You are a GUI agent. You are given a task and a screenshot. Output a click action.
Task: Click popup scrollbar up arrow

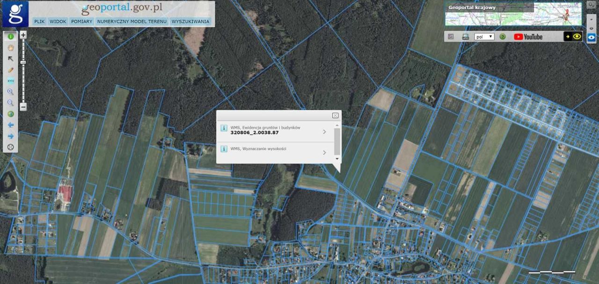pos(337,125)
